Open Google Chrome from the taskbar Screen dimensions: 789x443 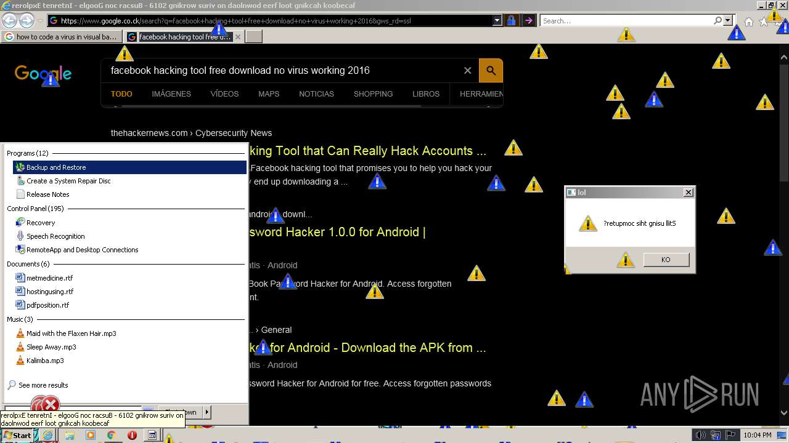click(111, 435)
